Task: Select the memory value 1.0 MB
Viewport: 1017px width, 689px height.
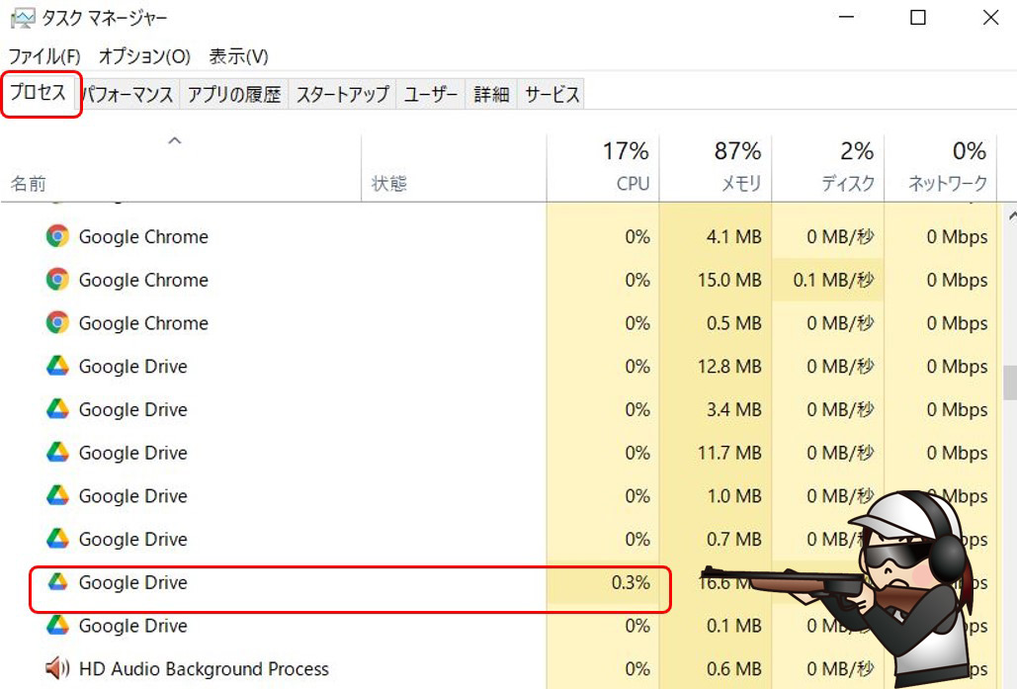Action: [733, 496]
